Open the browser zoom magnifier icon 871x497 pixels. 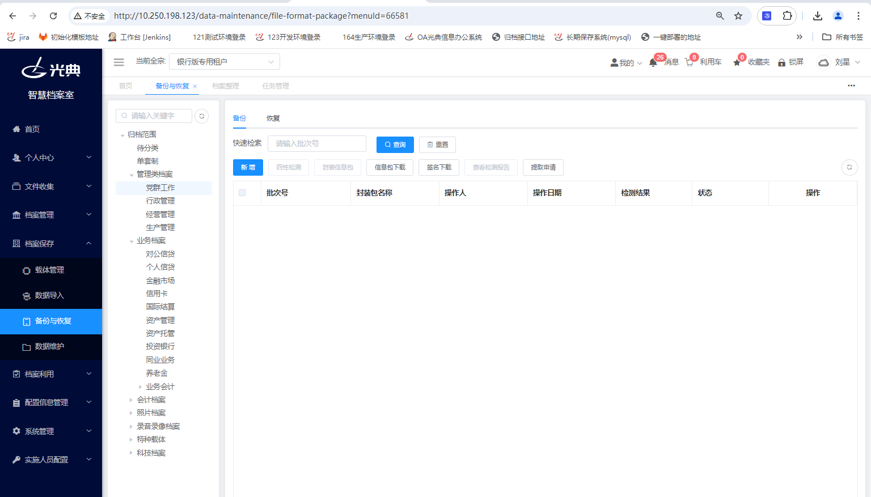[x=720, y=16]
